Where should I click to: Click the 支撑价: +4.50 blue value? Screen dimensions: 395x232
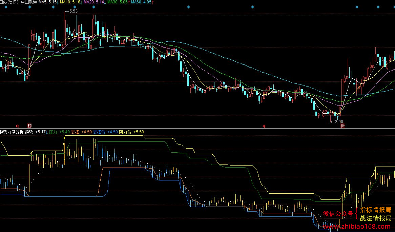[x=105, y=132]
